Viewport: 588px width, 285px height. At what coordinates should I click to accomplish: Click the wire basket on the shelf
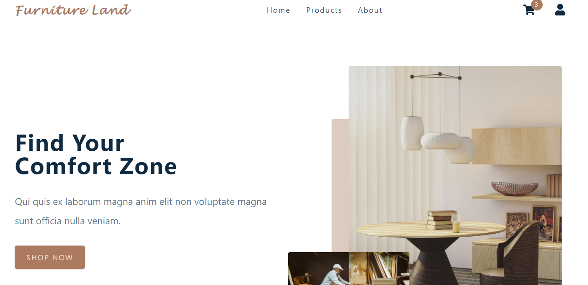click(514, 188)
